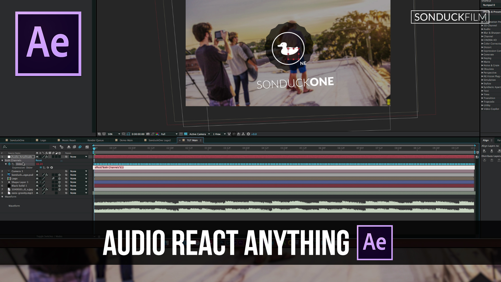The height and width of the screenshot is (282, 501).
Task: Click the search magnifier in the timeline panel
Action: click(5, 147)
